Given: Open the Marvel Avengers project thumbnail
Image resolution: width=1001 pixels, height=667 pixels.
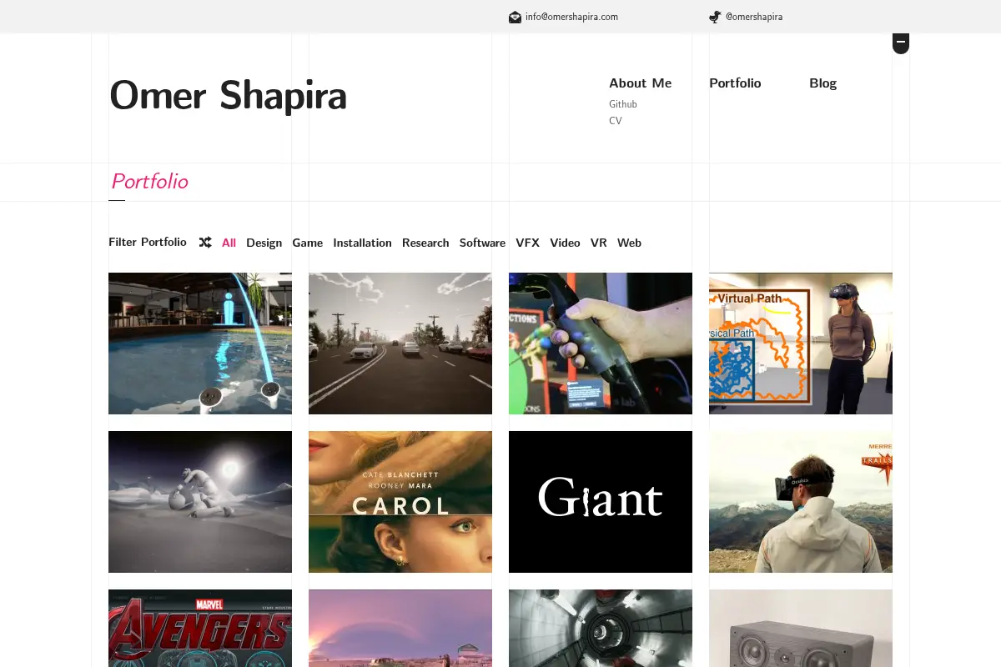Looking at the screenshot, I should tap(200, 628).
